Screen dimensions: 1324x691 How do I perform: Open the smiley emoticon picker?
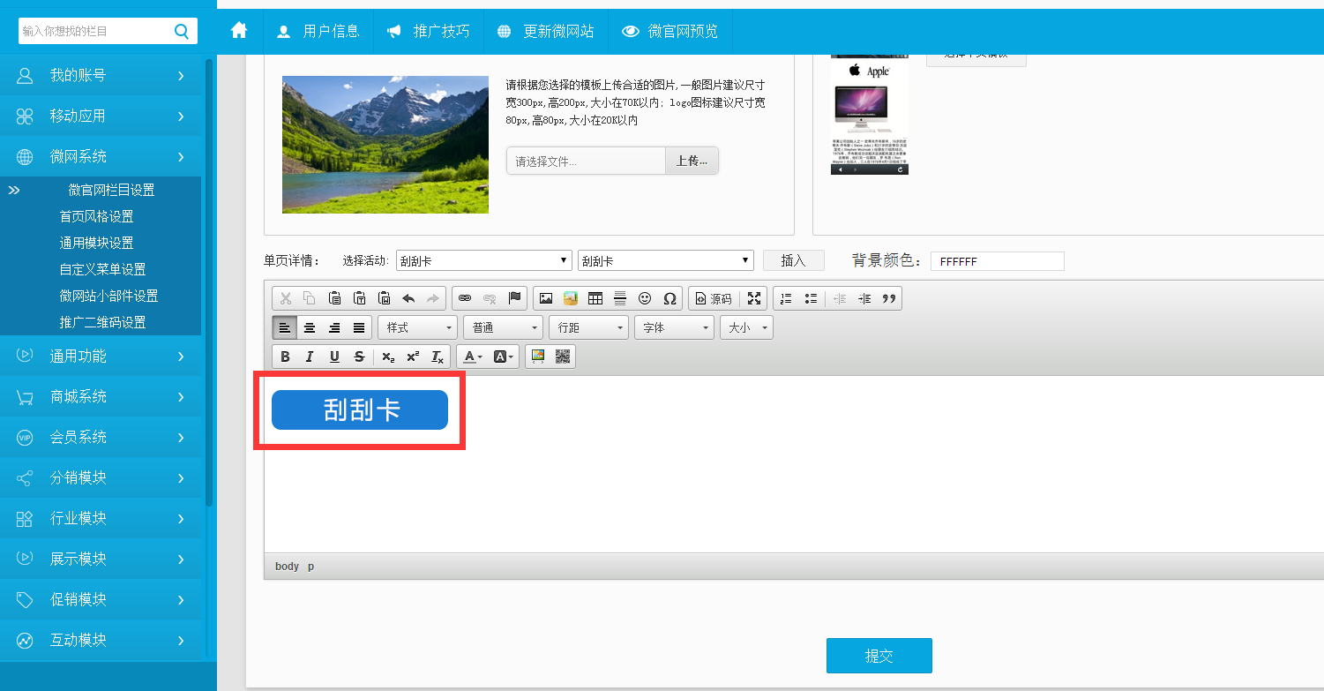645,298
